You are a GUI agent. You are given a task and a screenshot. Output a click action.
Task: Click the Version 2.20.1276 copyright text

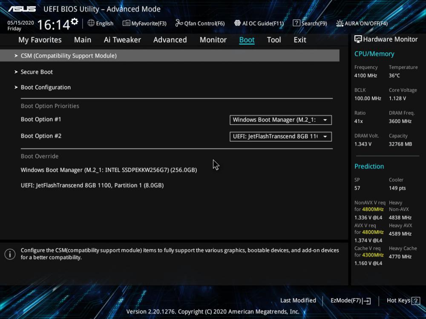[x=213, y=312]
